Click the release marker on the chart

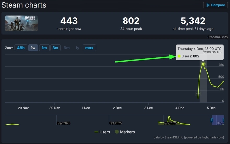tap(198, 93)
